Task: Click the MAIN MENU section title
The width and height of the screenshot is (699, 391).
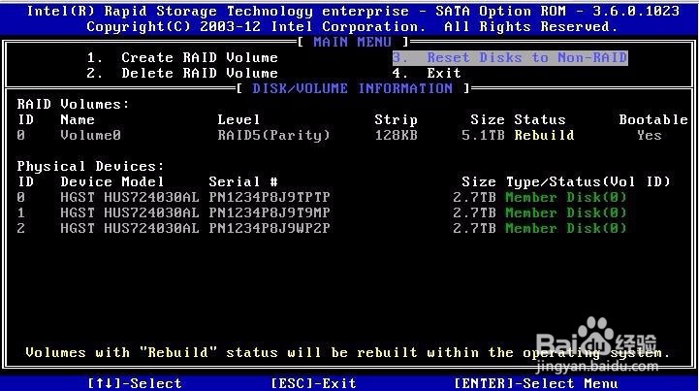Action: [x=353, y=42]
